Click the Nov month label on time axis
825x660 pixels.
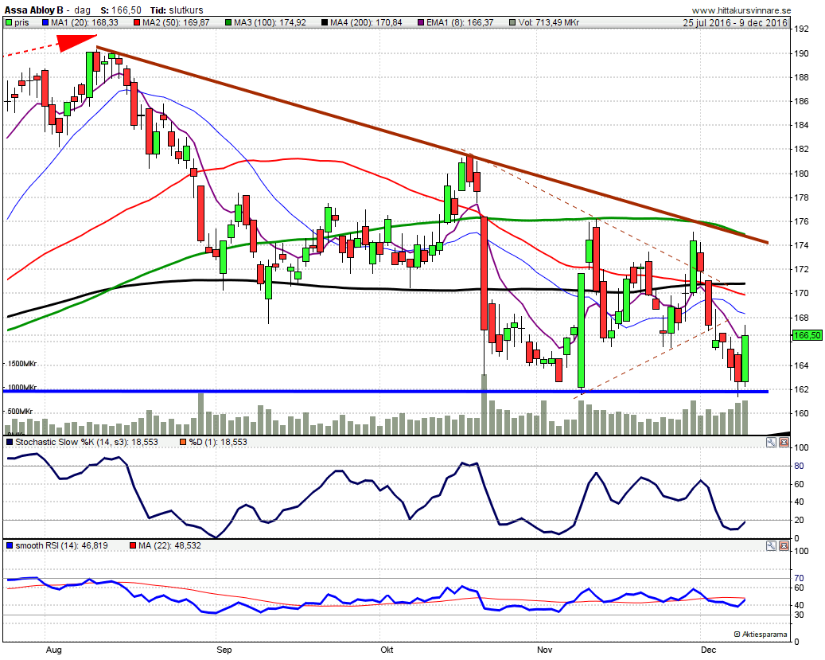[544, 650]
